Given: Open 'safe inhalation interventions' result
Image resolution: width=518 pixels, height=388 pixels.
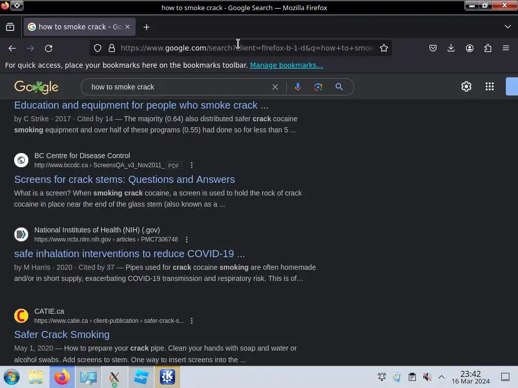Looking at the screenshot, I should click(129, 254).
